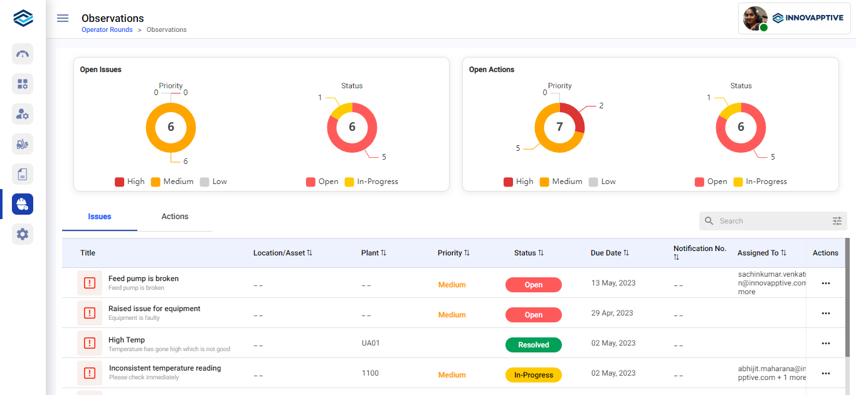
Task: Click the warning icon for Feed pump is broken
Action: coord(90,283)
